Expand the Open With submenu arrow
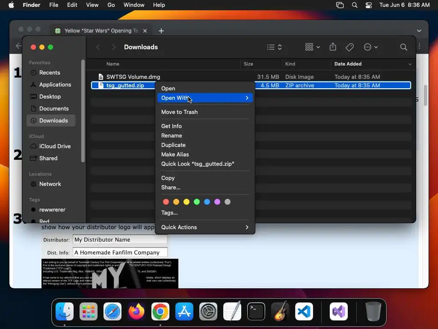This screenshot has width=438, height=329. (247, 98)
